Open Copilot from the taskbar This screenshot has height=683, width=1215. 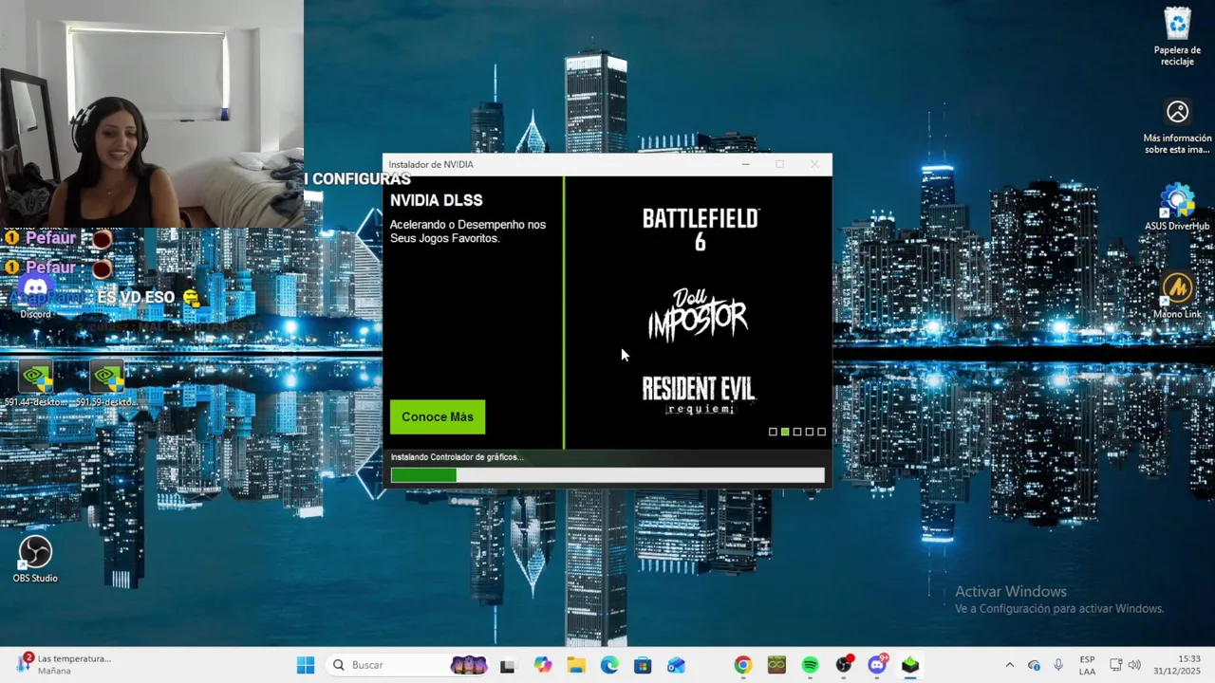(x=542, y=665)
